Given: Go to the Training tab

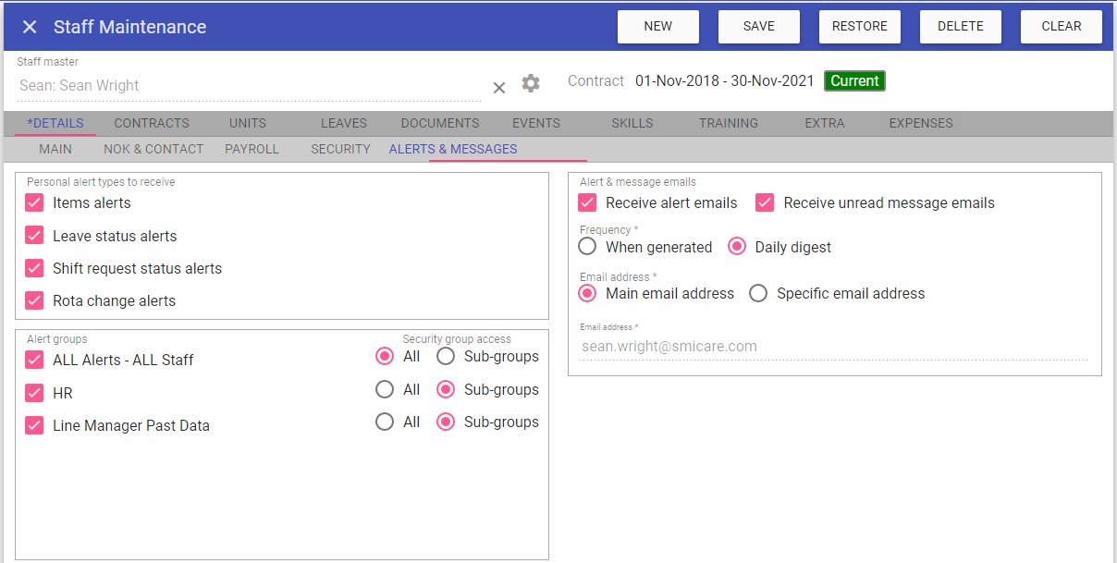Looking at the screenshot, I should pyautogui.click(x=728, y=123).
